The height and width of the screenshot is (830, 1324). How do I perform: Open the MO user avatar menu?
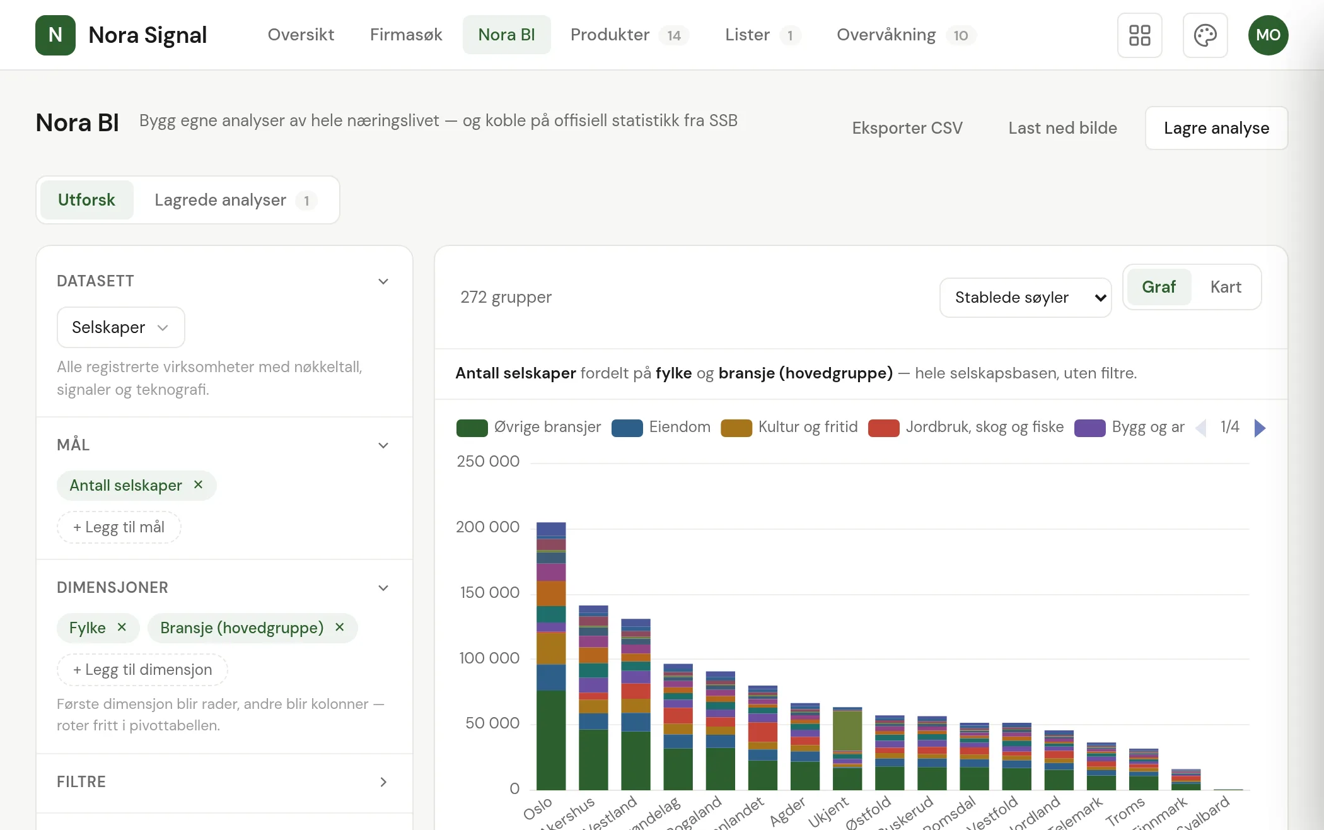[1268, 35]
